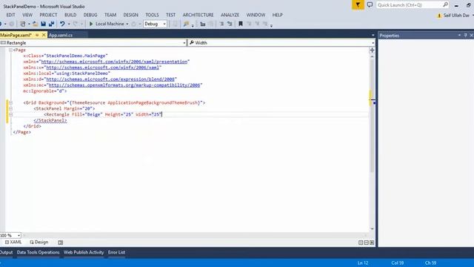Open the feedback speech bubble icon
The height and width of the screenshot is (267, 474).
(x=370, y=5)
